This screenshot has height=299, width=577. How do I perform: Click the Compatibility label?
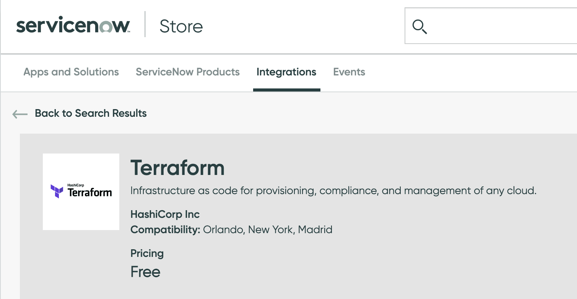click(165, 230)
